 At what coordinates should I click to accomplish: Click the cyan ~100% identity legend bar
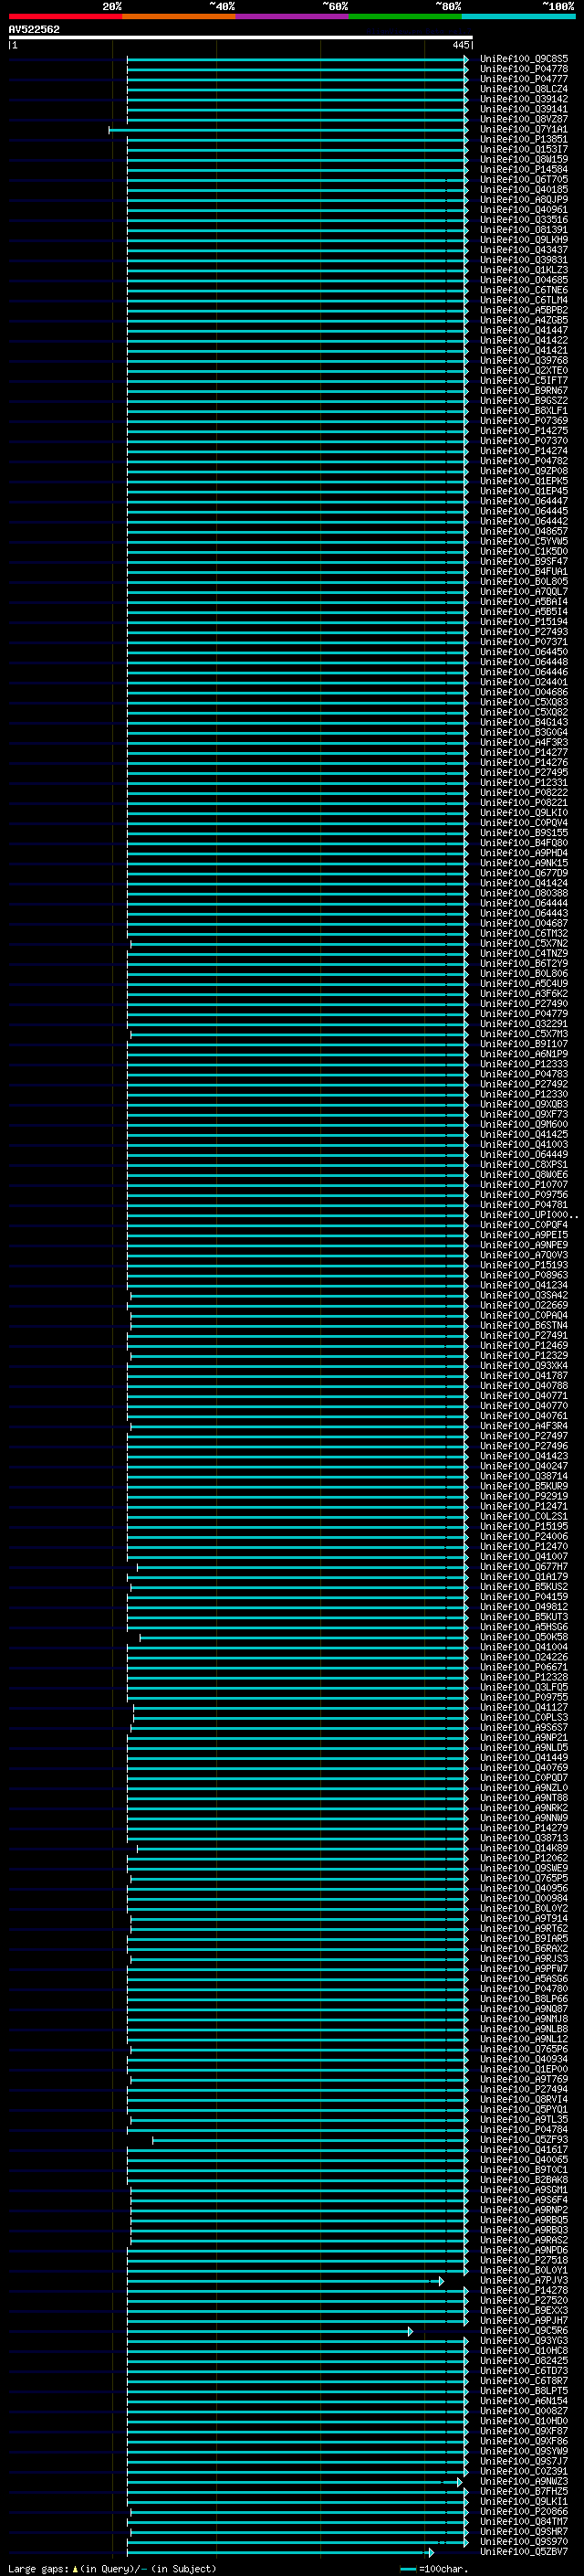519,16
